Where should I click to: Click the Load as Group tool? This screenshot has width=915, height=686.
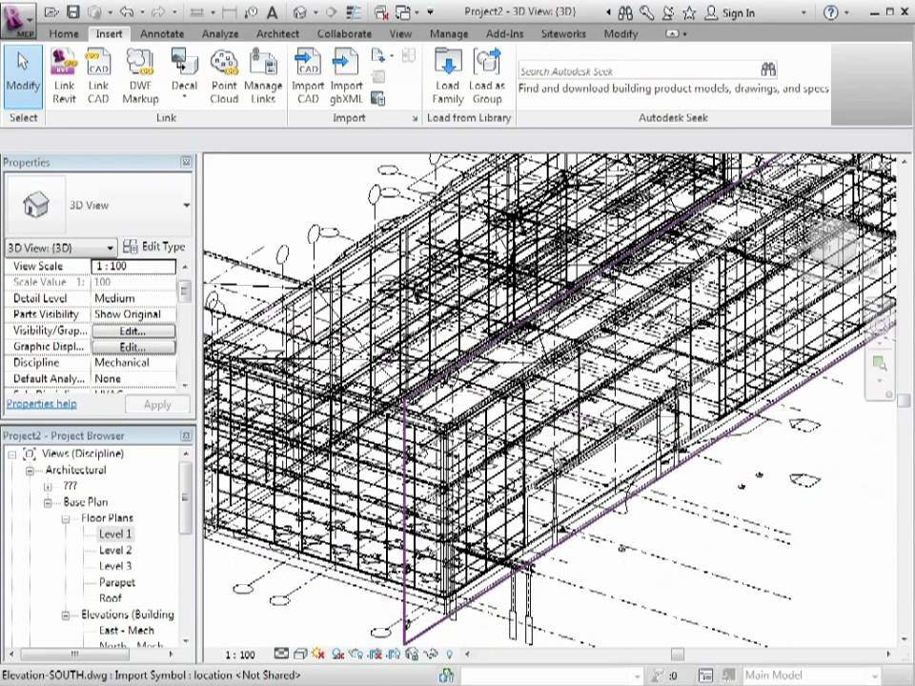click(x=487, y=76)
